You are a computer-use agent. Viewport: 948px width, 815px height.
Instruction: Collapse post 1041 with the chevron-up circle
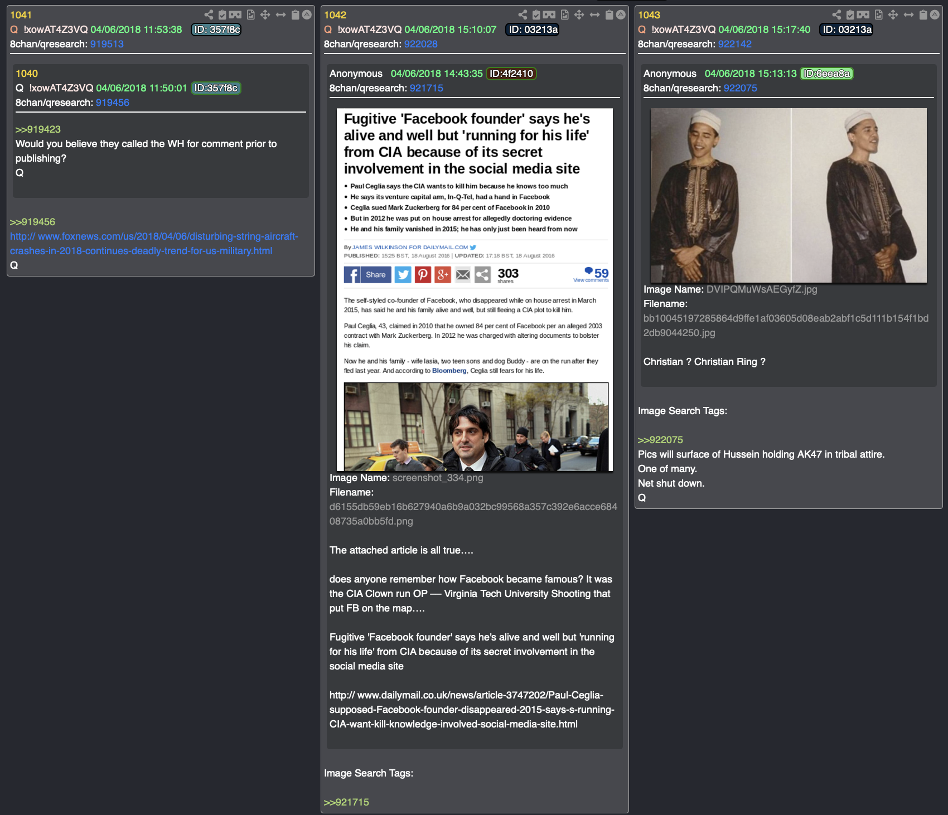(307, 14)
